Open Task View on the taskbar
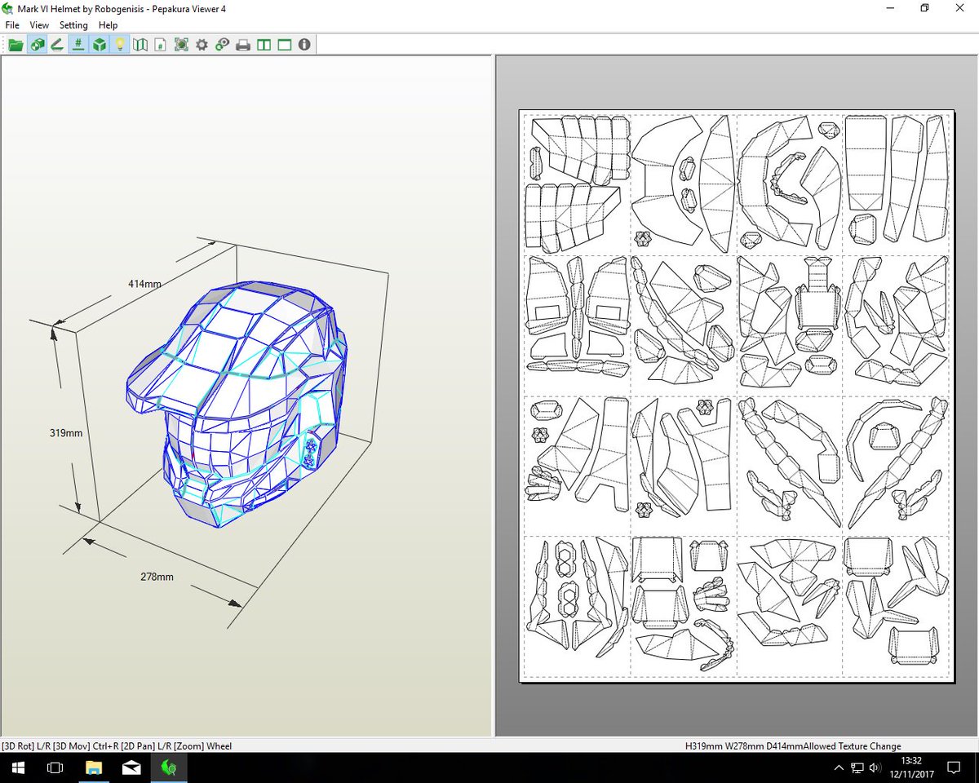 tap(55, 768)
